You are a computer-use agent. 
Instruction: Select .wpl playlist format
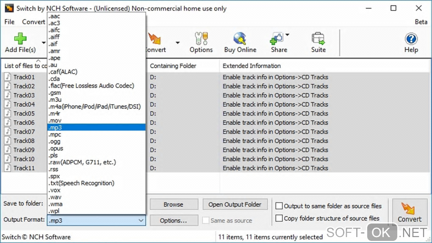[96, 211]
